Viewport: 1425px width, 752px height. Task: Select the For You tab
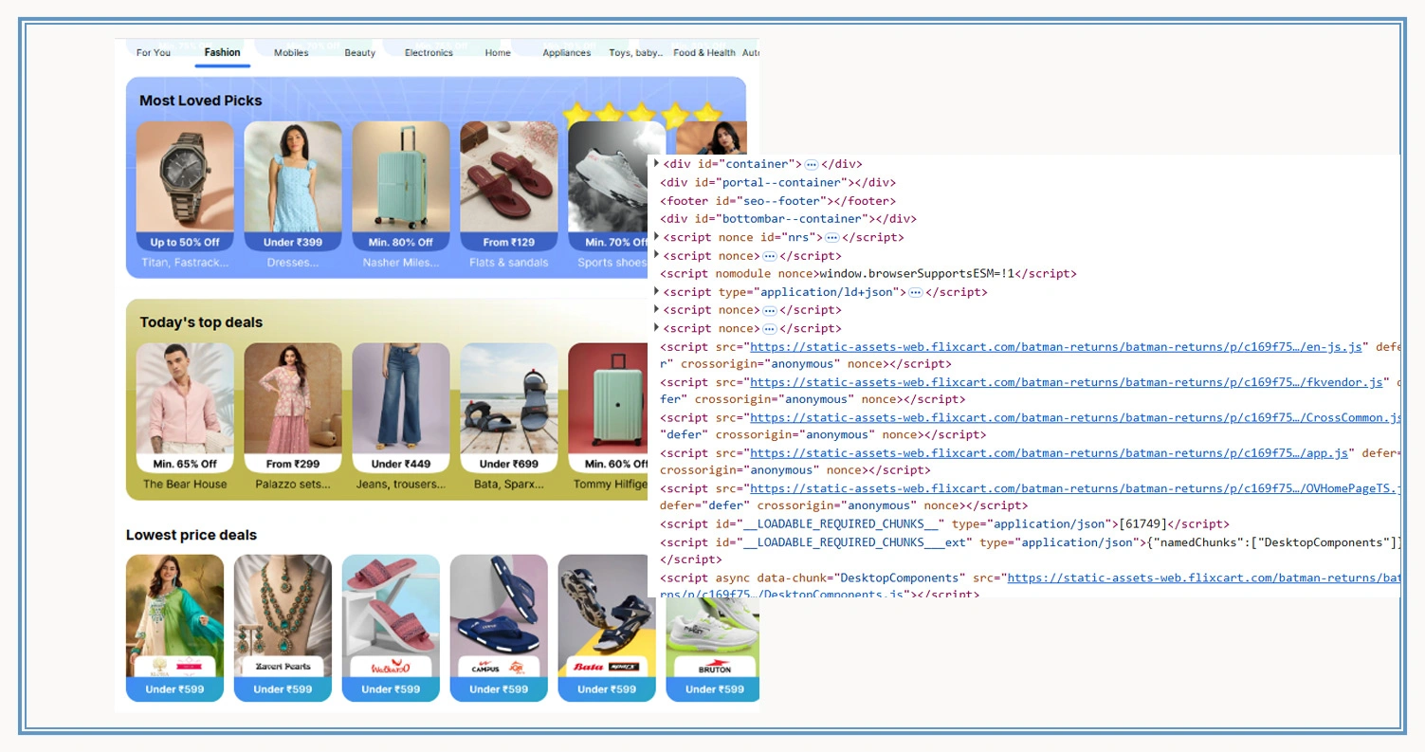(153, 53)
